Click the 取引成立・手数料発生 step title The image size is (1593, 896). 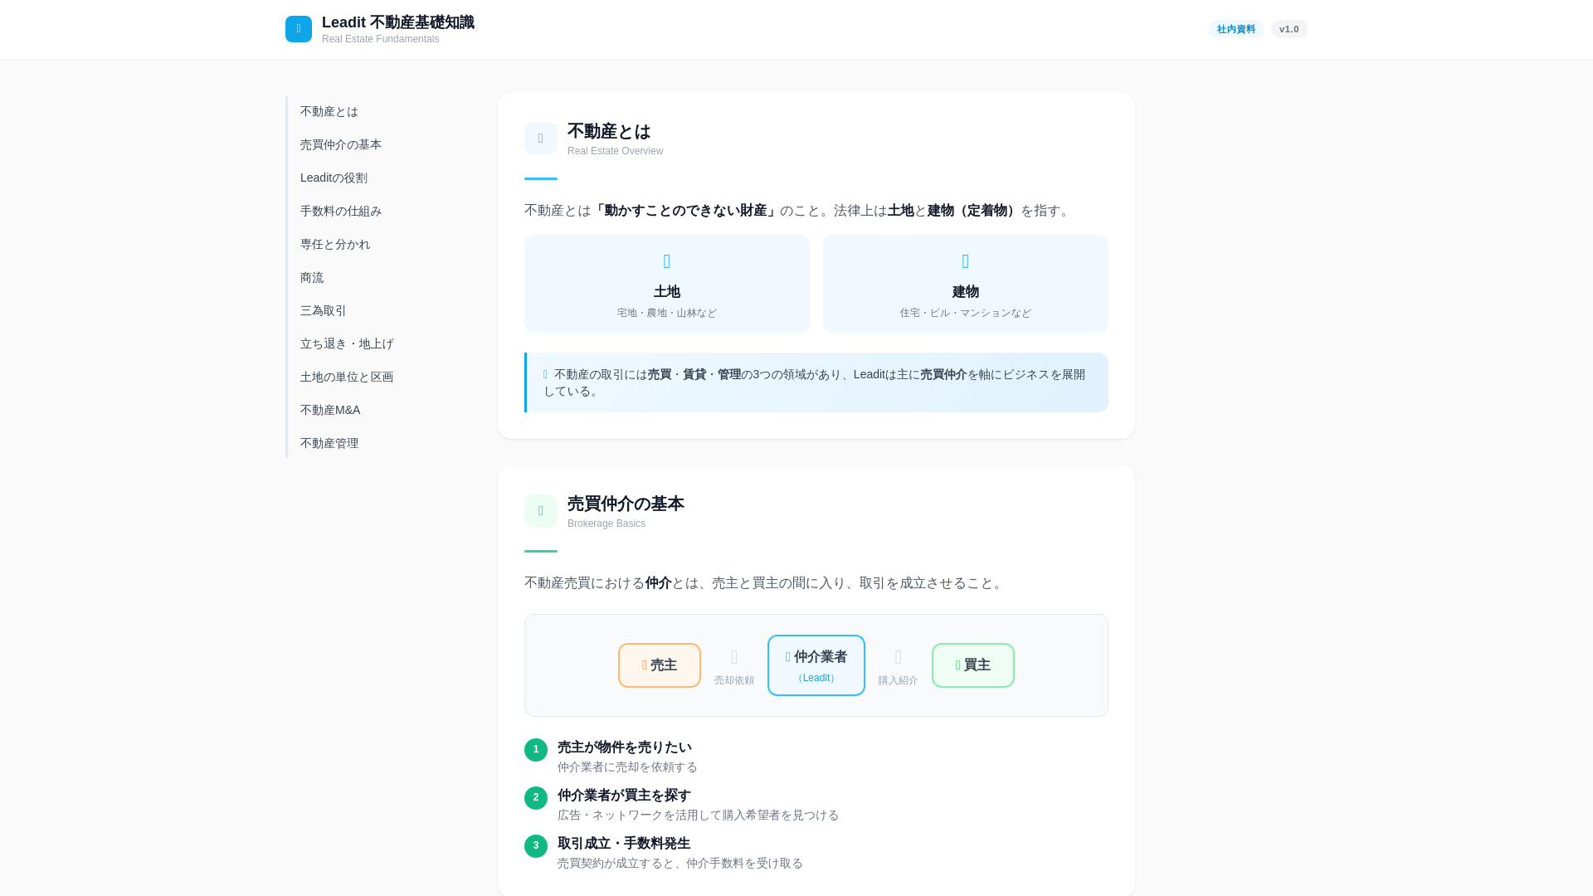[624, 844]
